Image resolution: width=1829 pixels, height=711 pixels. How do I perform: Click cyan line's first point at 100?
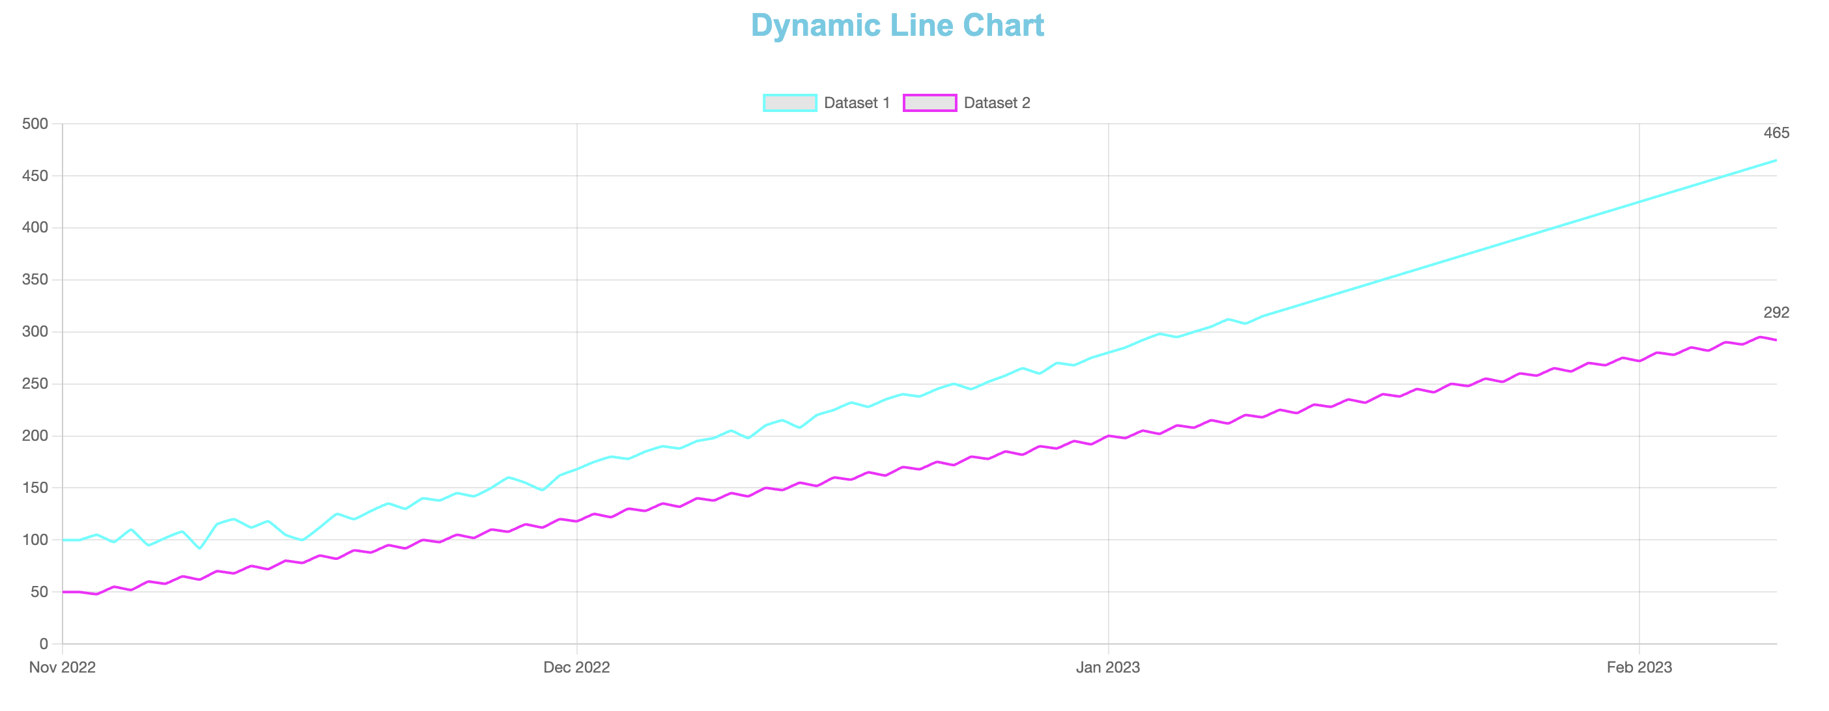click(63, 540)
